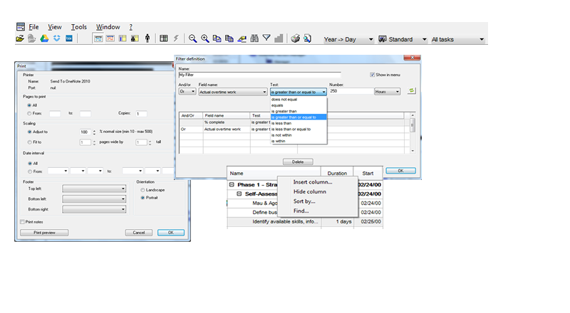Viewport: 570px width, 313px height.
Task: Click the application icon beside File menu
Action: click(x=21, y=26)
